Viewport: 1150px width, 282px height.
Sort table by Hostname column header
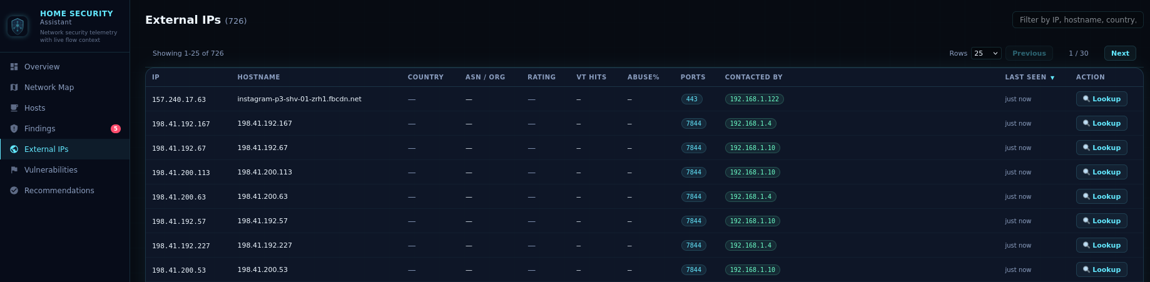(x=258, y=78)
